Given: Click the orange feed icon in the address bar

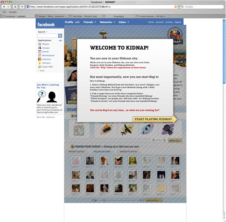Looking at the screenshot, I should 175,7.
